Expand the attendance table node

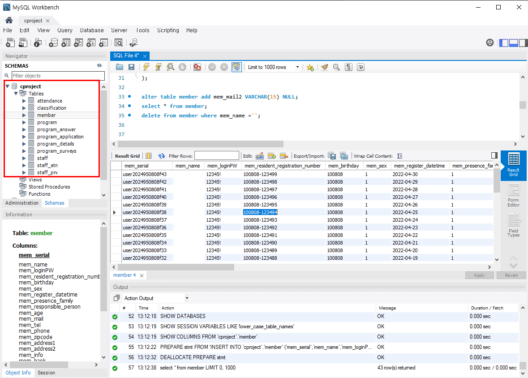(x=24, y=101)
